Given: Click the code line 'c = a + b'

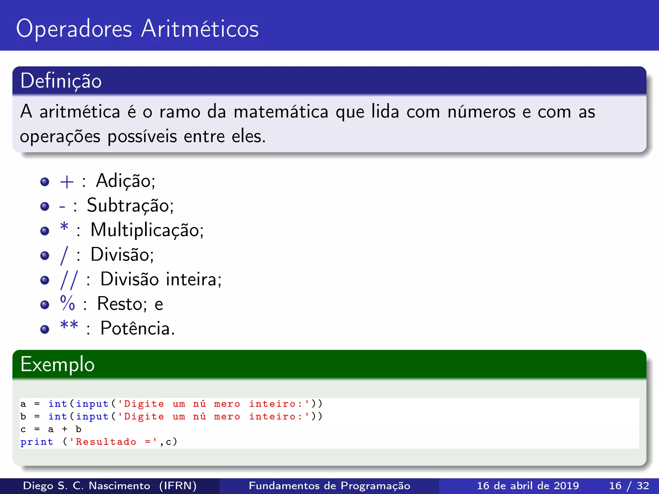Looking at the screenshot, I should pos(51,429).
